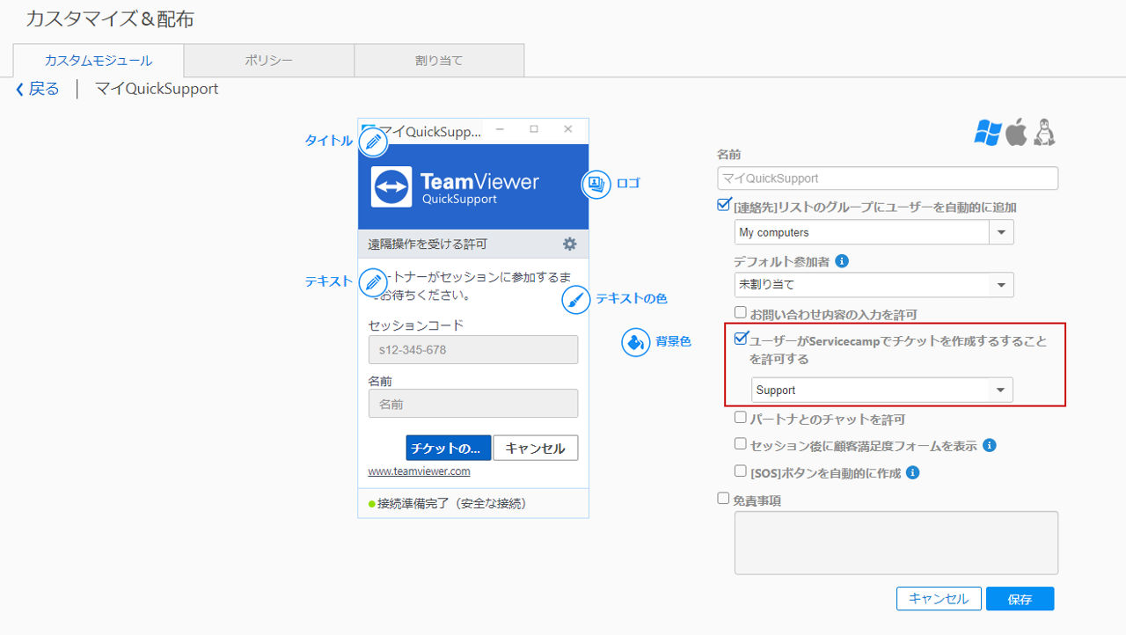
Task: Switch to 割り当て tab
Action: [439, 61]
